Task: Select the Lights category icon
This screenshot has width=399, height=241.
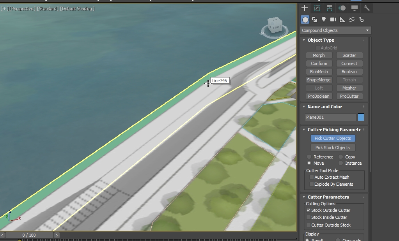Action: click(x=324, y=19)
